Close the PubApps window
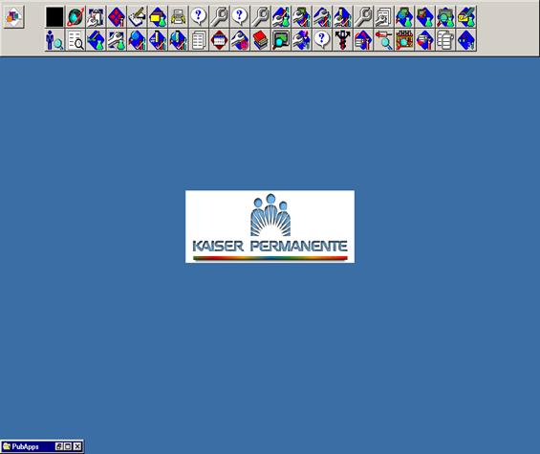Screen dimensions: 540x454 pos(77,446)
